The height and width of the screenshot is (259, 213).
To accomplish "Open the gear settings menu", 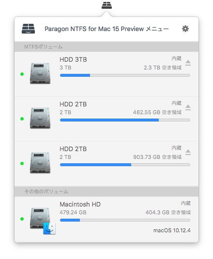I will tap(185, 29).
